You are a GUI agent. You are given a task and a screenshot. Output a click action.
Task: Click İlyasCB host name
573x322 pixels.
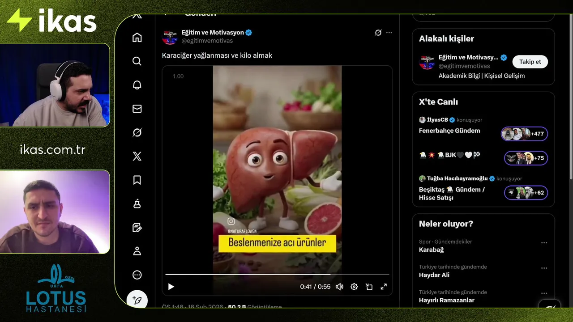tap(437, 120)
